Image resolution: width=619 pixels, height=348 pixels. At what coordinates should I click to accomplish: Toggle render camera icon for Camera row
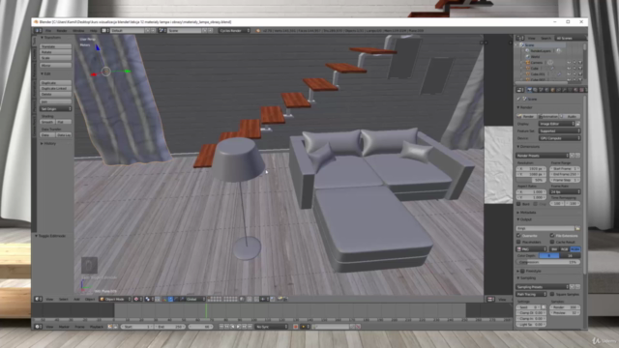pos(580,62)
